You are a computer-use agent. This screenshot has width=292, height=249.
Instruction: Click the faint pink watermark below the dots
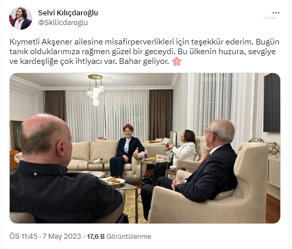tap(270, 18)
